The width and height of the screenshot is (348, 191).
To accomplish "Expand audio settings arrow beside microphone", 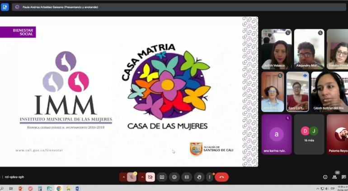I will click(124, 177).
